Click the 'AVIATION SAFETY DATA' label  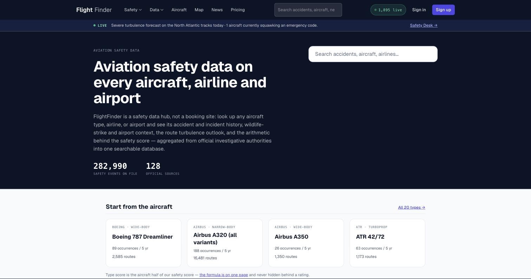click(116, 51)
